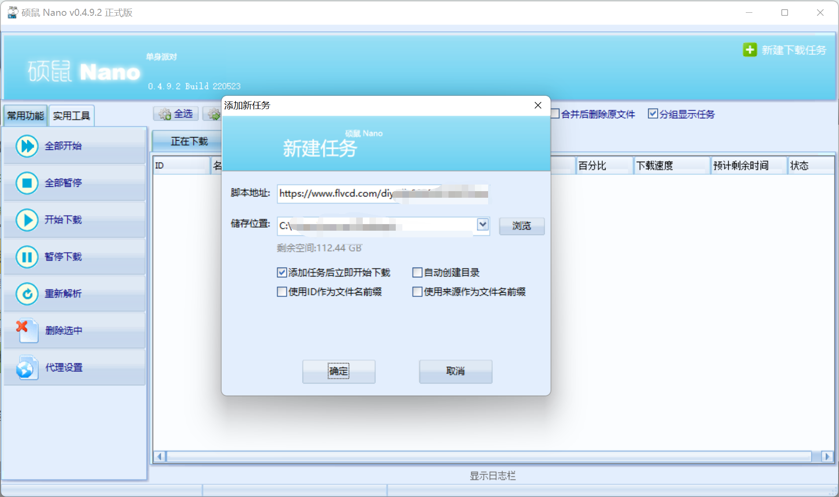Image resolution: width=839 pixels, height=497 pixels.
Task: Click 全部暂停 label in sidebar
Action: coord(63,183)
